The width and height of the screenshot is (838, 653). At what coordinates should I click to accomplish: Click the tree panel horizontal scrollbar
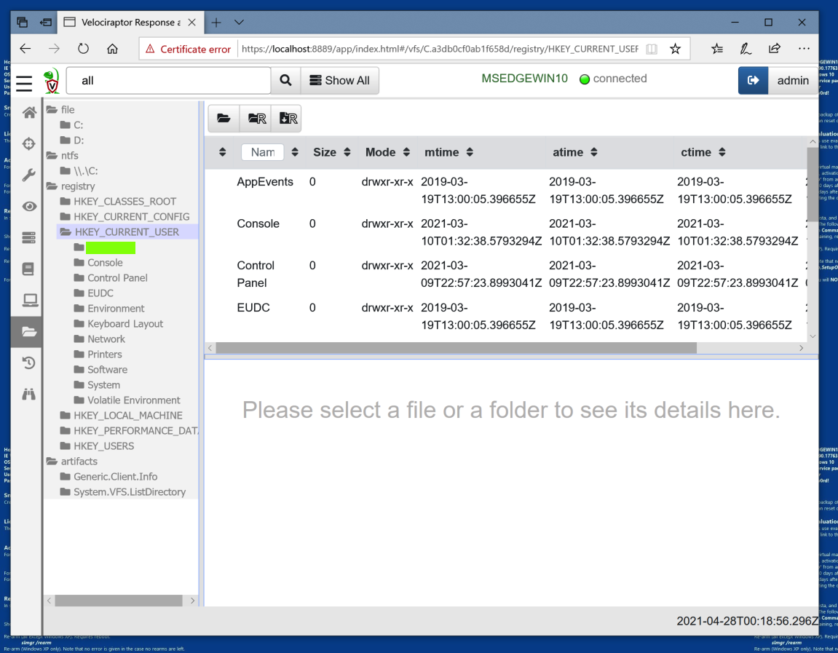coord(118,601)
